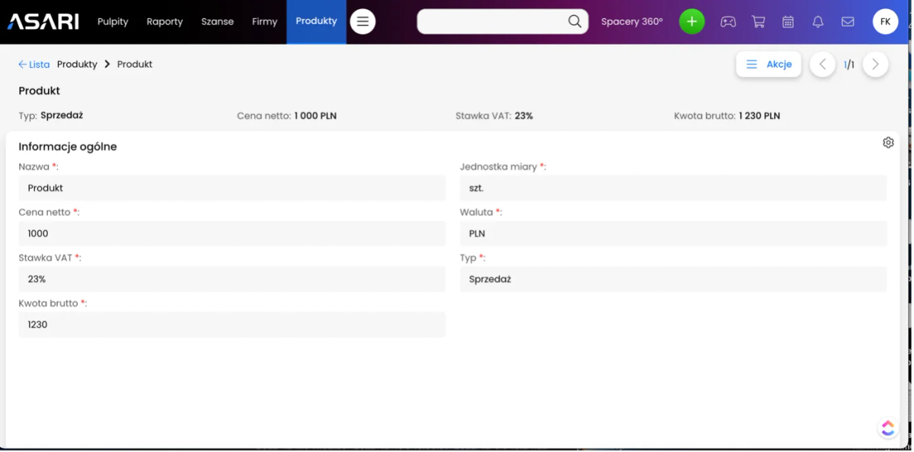Click the Informacje ogólne section heading
The image size is (914, 452).
tap(68, 146)
